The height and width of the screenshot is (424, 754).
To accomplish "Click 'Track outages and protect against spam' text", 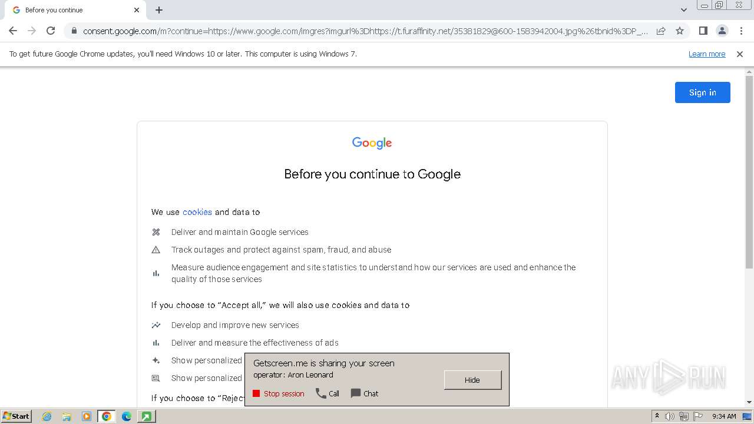I will point(282,250).
